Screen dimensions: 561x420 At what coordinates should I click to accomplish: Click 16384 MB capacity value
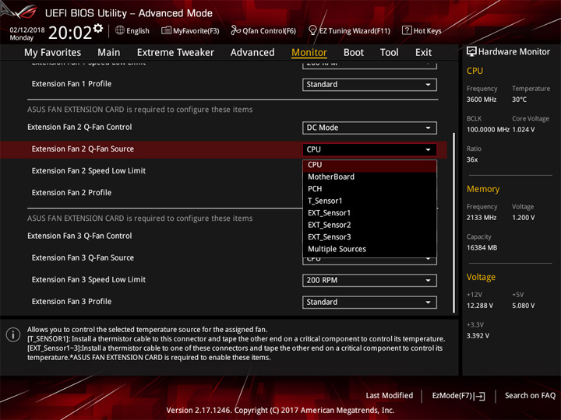pos(482,248)
